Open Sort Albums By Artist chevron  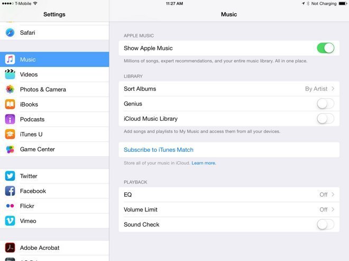coord(333,89)
